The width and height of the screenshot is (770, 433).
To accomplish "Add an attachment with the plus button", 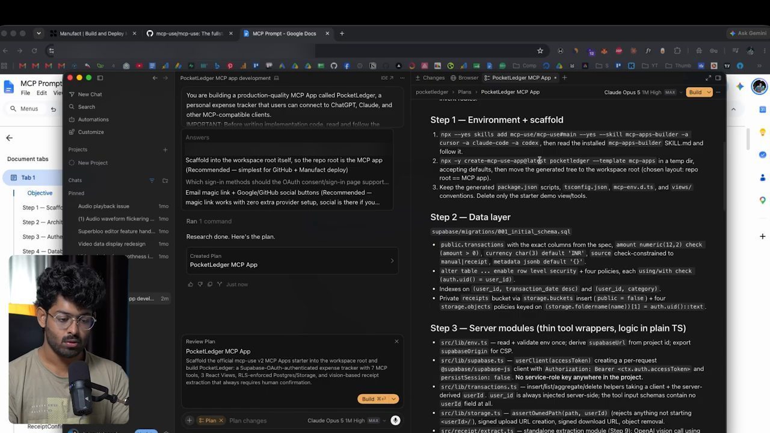I will tap(189, 420).
